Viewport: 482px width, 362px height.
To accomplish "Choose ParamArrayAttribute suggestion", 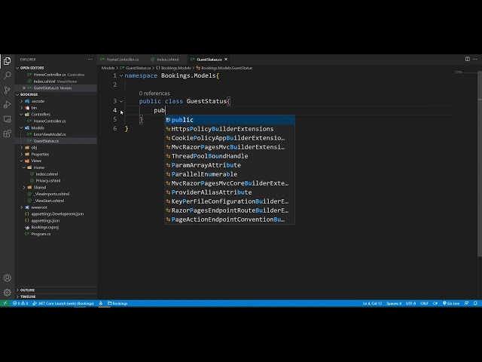I will coord(230,165).
